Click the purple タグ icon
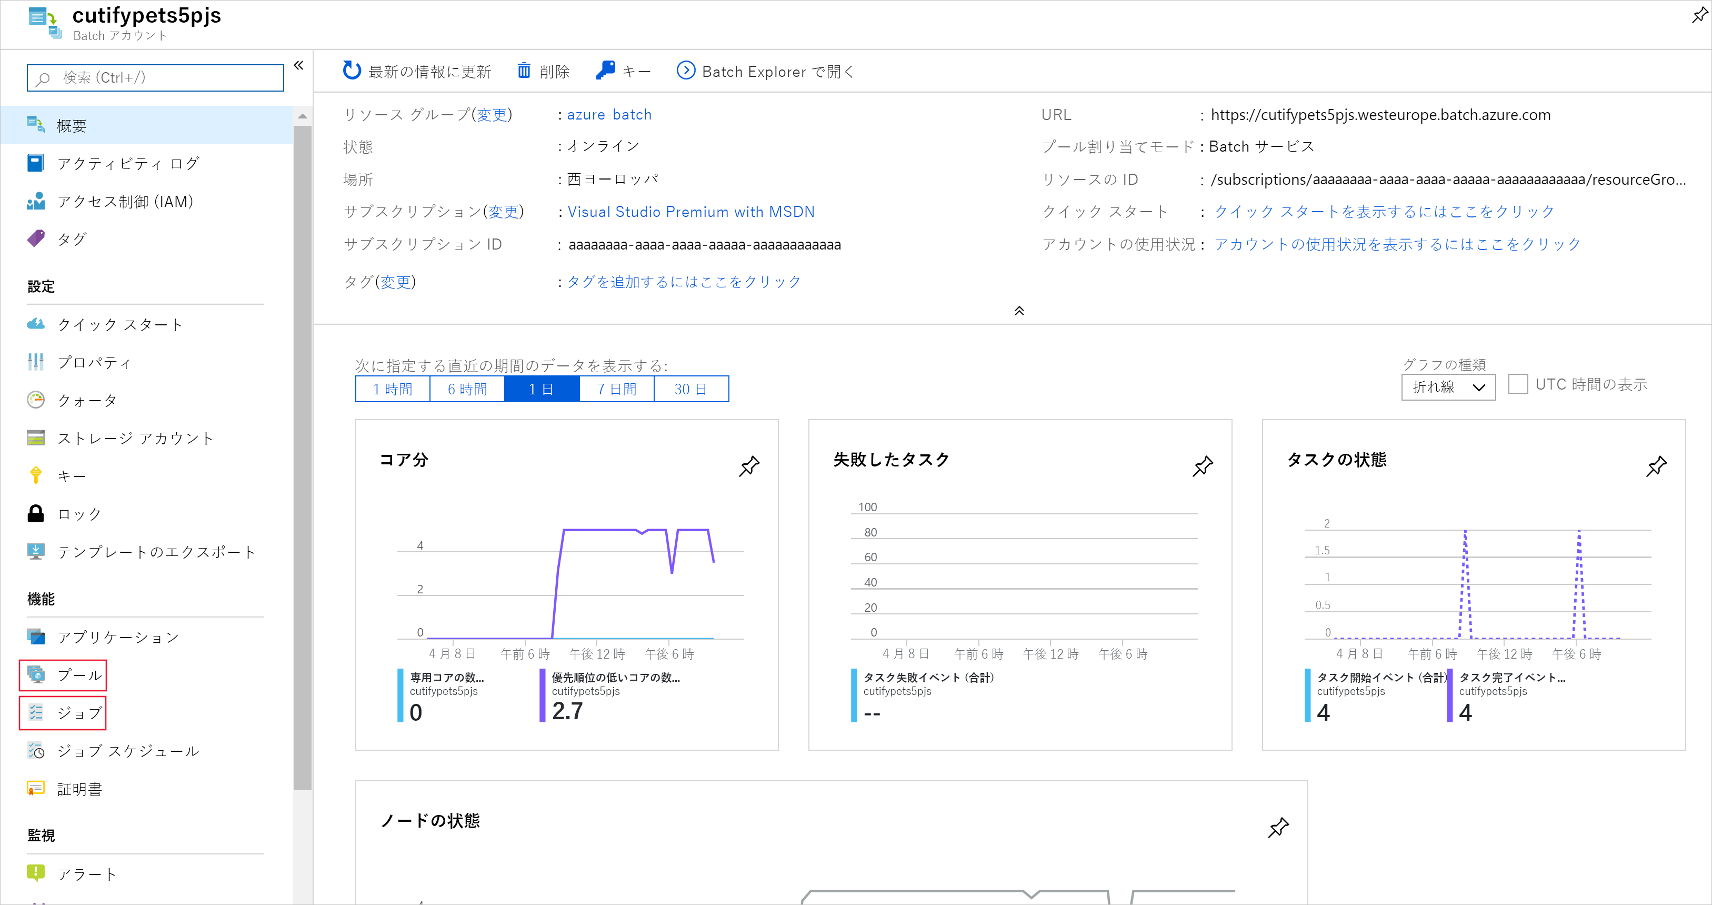Image resolution: width=1712 pixels, height=905 pixels. coord(36,238)
